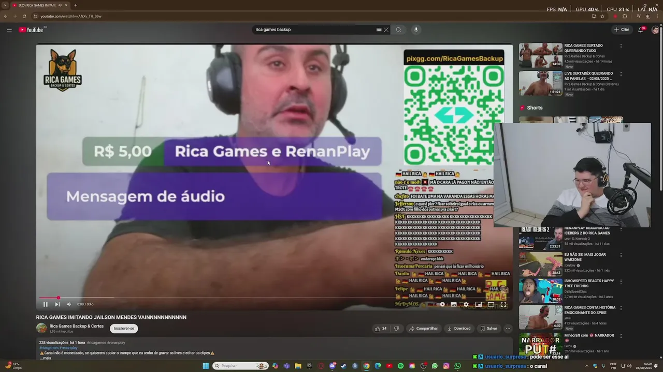
Task: Toggle subtitles/closed captions in the player
Action: [454, 304]
